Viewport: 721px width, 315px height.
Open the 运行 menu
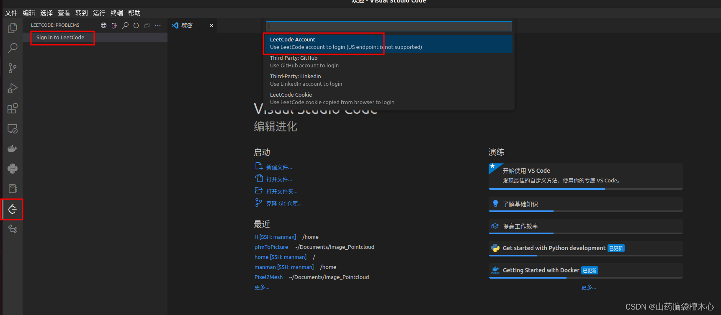(x=99, y=13)
